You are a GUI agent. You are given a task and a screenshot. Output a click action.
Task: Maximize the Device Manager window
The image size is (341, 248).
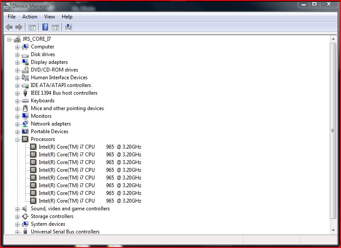[x=314, y=4]
